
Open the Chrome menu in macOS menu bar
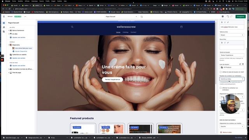click(x=7, y=1)
